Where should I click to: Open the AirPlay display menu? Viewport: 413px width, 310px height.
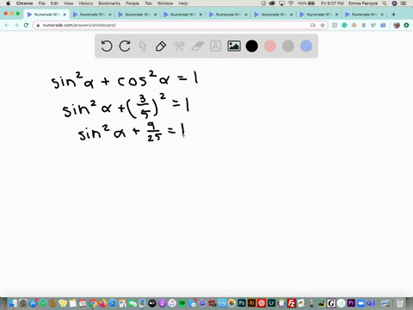tap(281, 3)
